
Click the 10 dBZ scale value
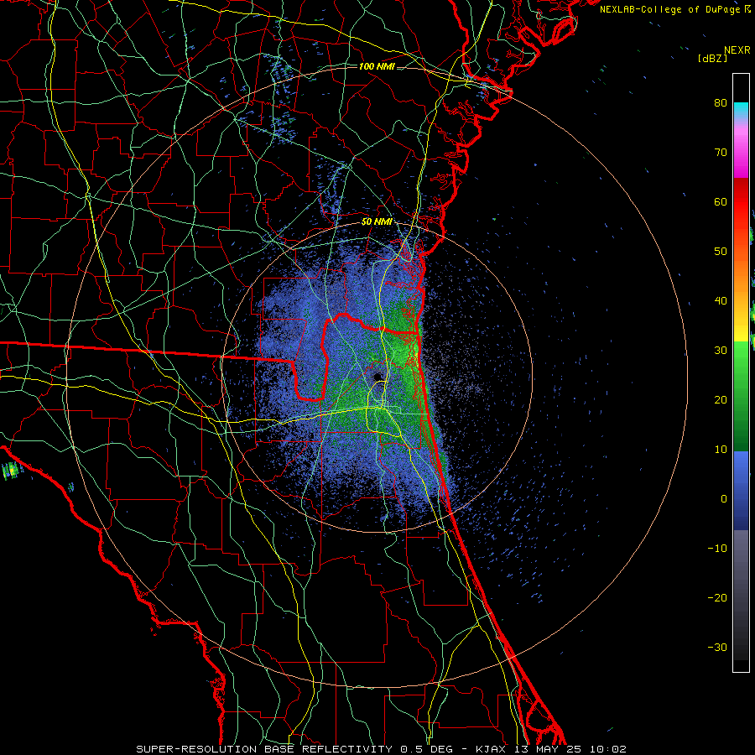coord(721,450)
